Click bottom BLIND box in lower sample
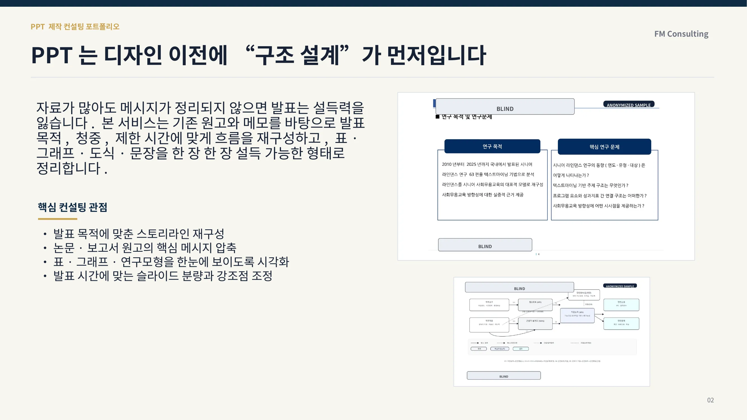This screenshot has height=420, width=747. point(504,375)
